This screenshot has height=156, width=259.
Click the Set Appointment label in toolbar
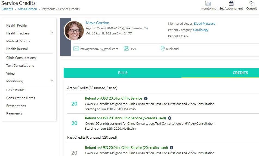tap(231, 8)
